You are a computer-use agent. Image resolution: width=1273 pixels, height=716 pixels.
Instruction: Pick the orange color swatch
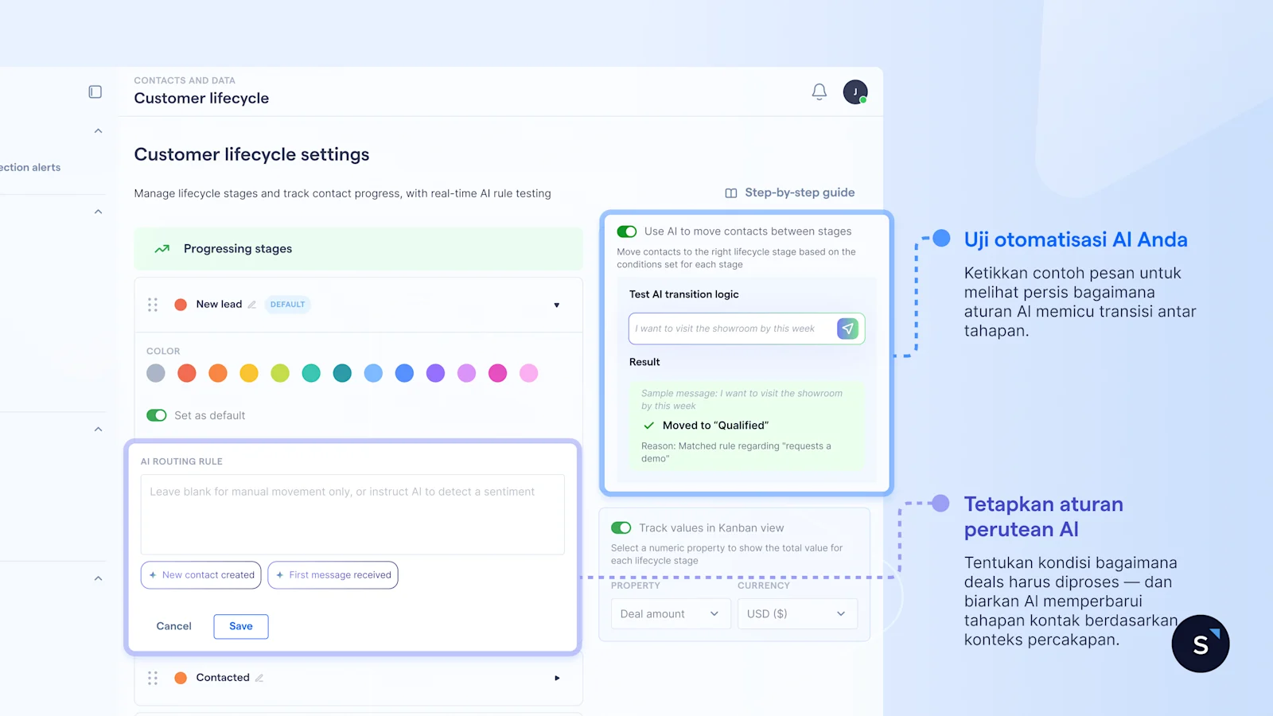[218, 373]
